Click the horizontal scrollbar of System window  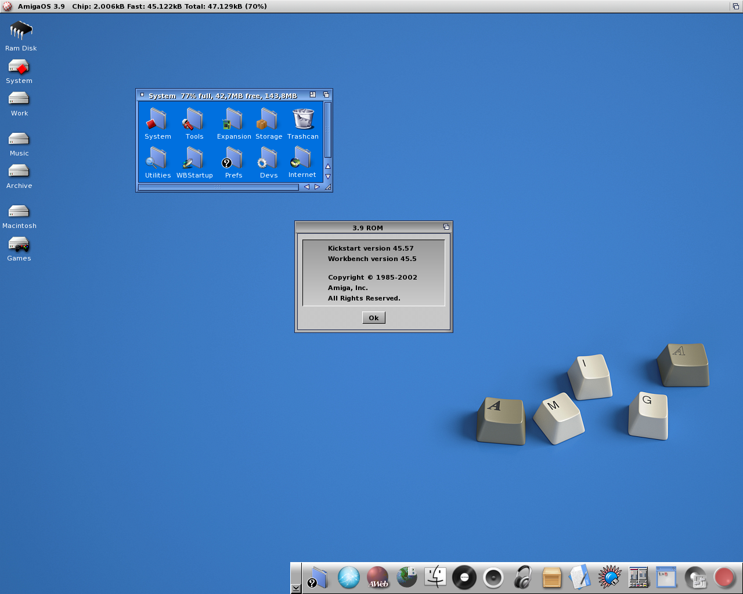[x=218, y=187]
